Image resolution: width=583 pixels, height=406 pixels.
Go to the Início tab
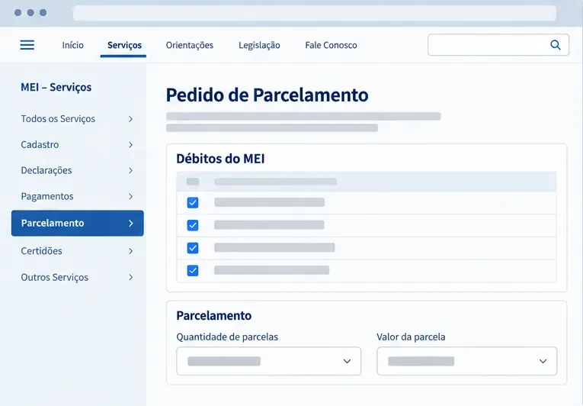73,45
